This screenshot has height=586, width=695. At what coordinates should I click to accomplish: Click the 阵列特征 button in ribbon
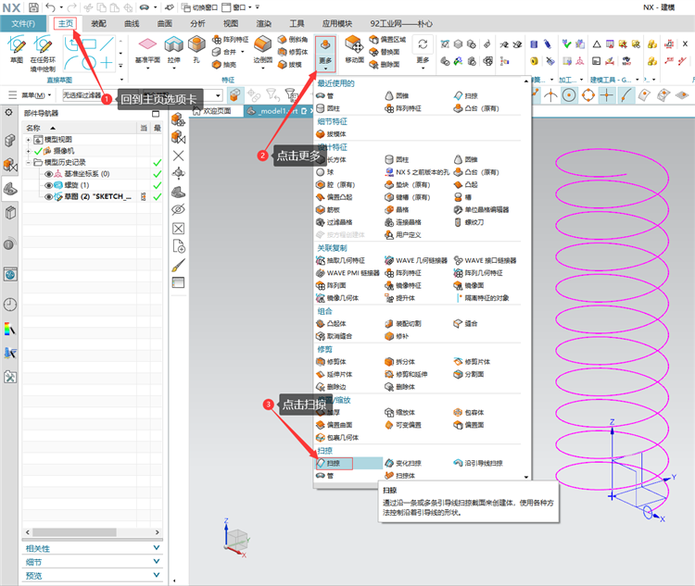[x=231, y=40]
